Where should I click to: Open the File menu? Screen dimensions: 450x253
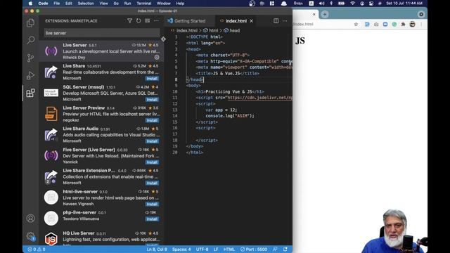coord(56,4)
